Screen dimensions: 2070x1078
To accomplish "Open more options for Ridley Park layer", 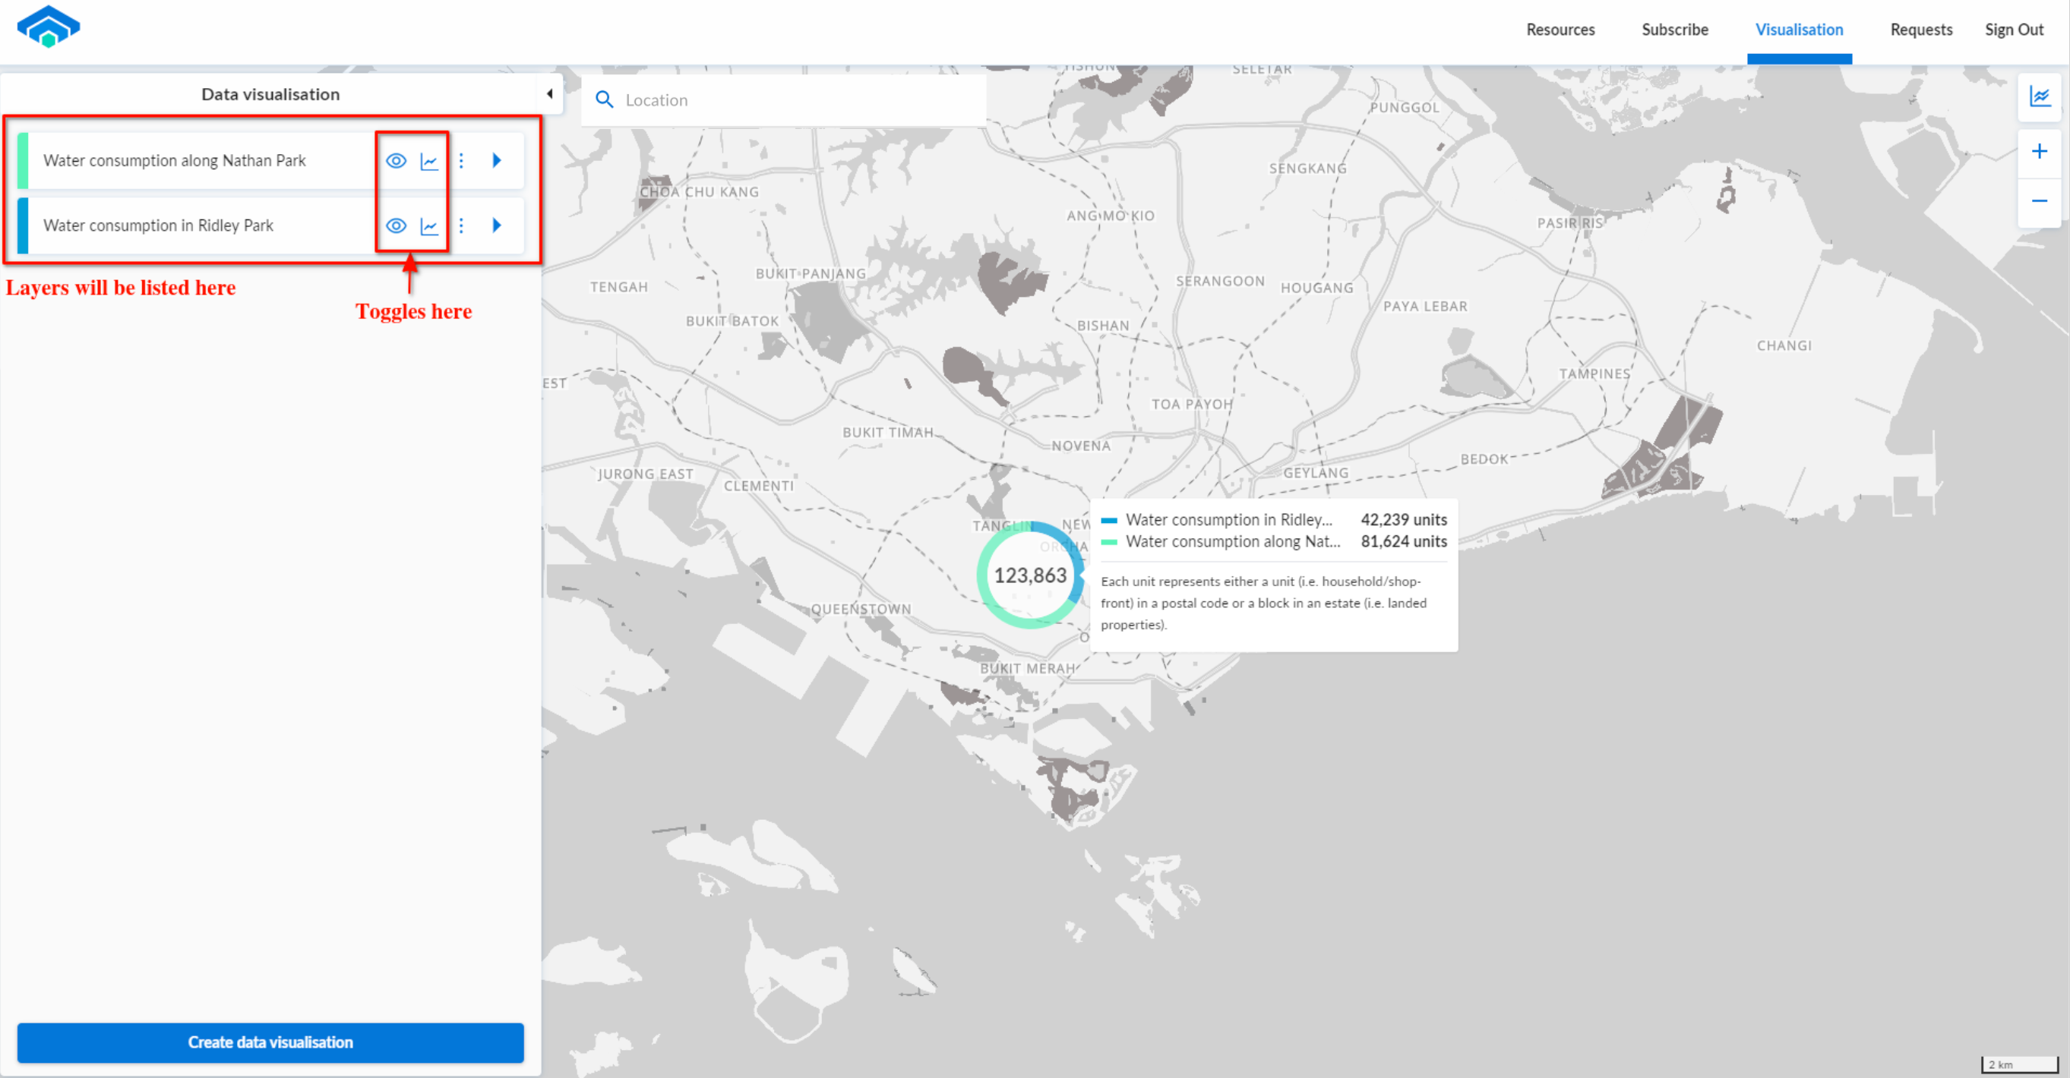I will pos(461,225).
